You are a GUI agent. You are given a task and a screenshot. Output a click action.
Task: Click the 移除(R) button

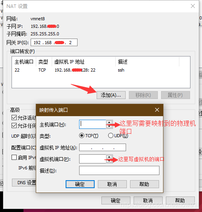pyautogui.click(x=143, y=95)
